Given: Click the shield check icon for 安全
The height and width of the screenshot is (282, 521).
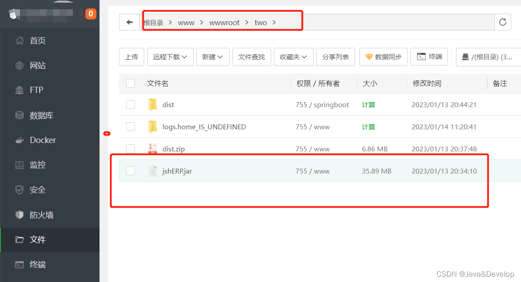Looking at the screenshot, I should coord(19,190).
